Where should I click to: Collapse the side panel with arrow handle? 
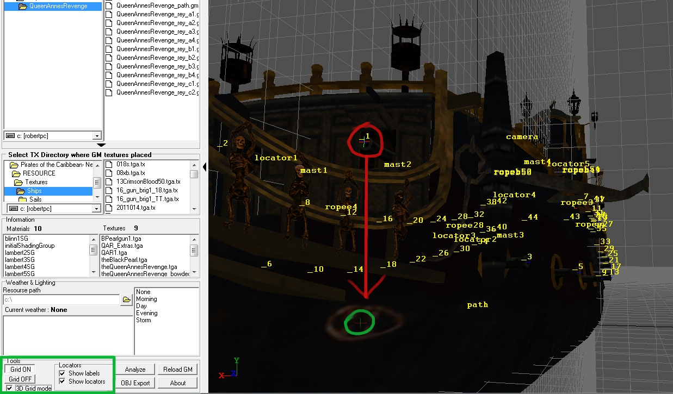(204, 167)
